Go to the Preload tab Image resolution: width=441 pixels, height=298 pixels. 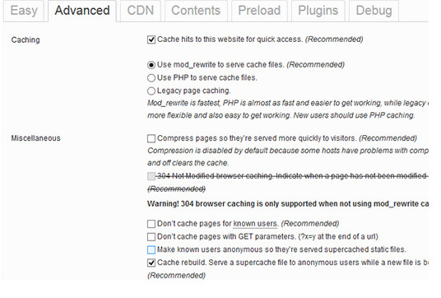tap(259, 11)
